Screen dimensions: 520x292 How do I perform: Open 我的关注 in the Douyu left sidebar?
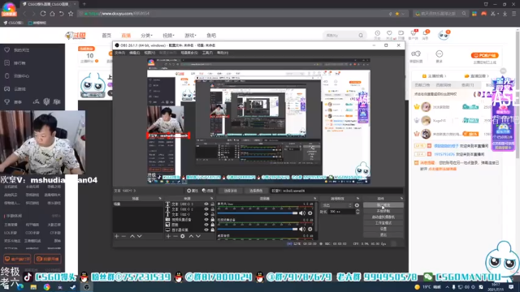[22, 50]
